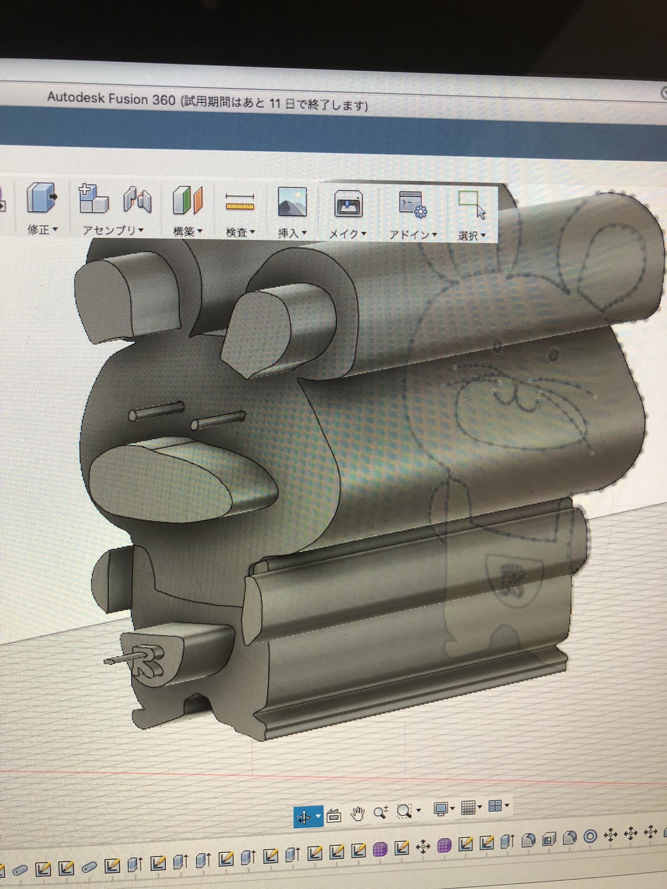Select the leftmost Pipe feature in timeline
667x889 pixels.
click(x=20, y=870)
